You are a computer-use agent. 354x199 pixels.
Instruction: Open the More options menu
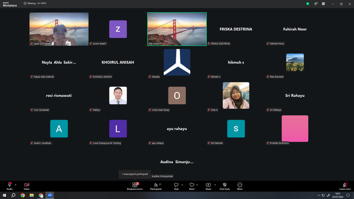coord(240,186)
